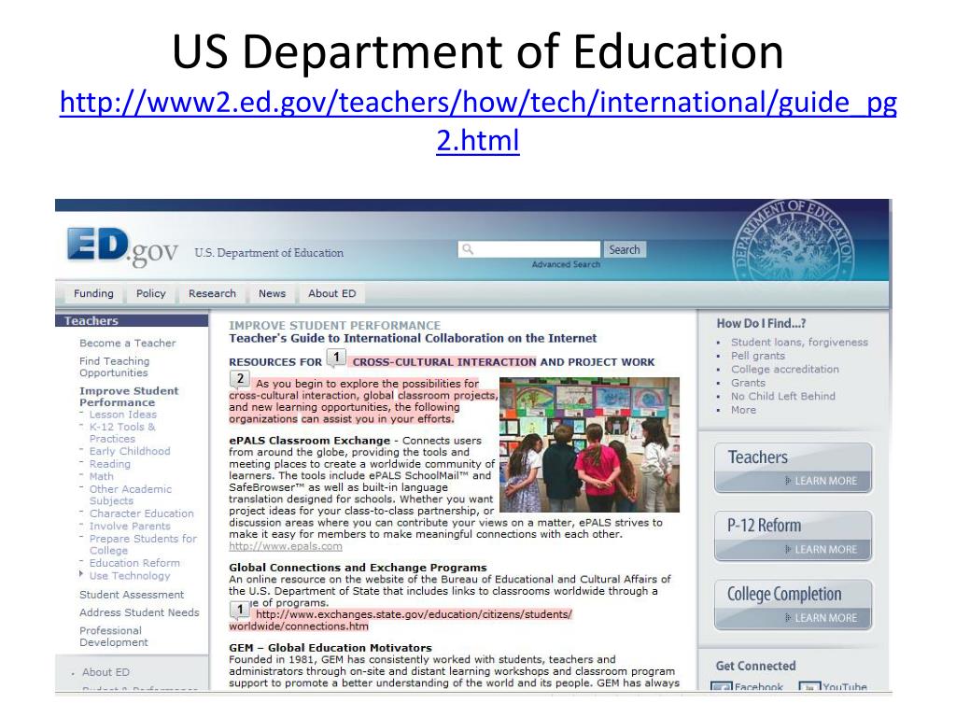Click Global Connections and Exchange Programs heading
Screen dimensions: 956x717
coord(358,568)
